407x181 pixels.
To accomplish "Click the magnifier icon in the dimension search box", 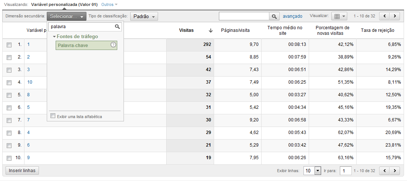I will 118,27.
